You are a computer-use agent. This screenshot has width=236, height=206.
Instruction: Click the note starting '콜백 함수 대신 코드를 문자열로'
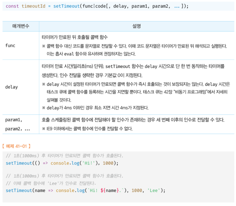tap(134, 46)
